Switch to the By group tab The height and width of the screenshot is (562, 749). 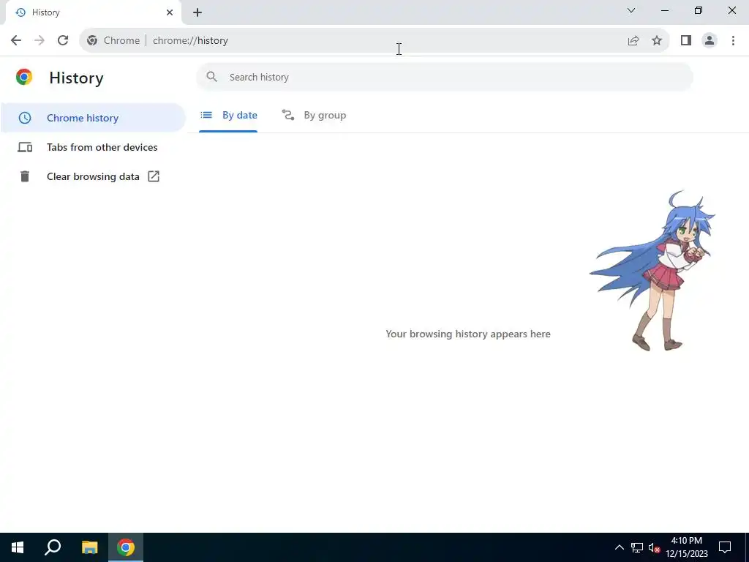tap(314, 115)
